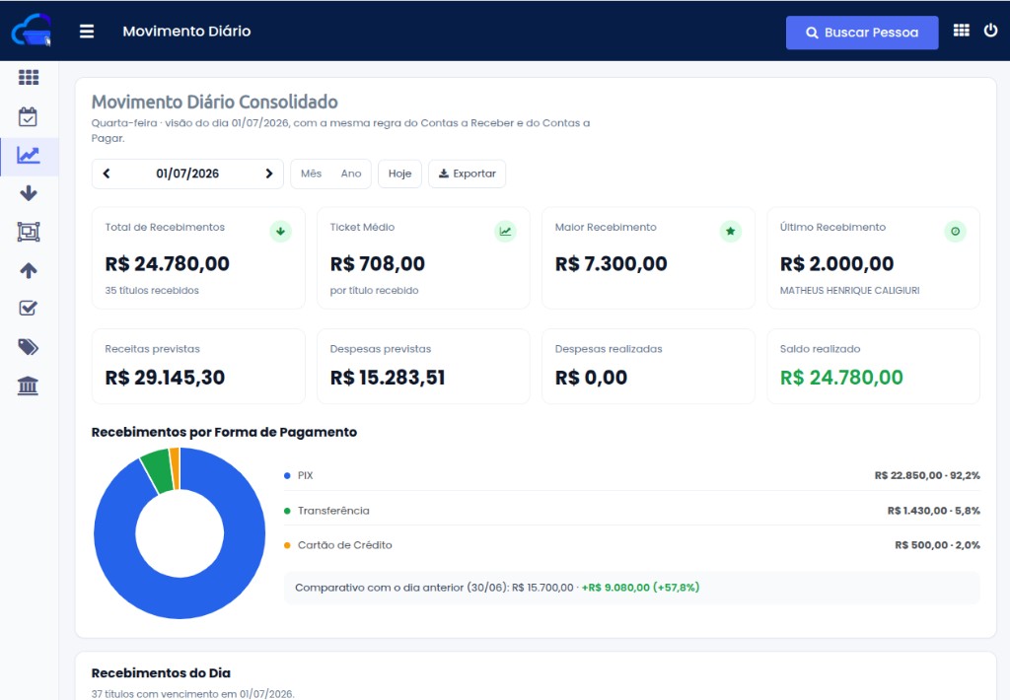1010x700 pixels.
Task: Open the sidebar up arrow icon
Action: [29, 270]
